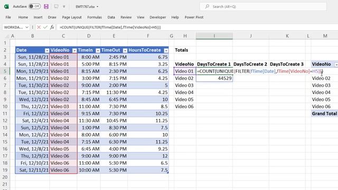Open the Page Layout tab

tap(72, 17)
